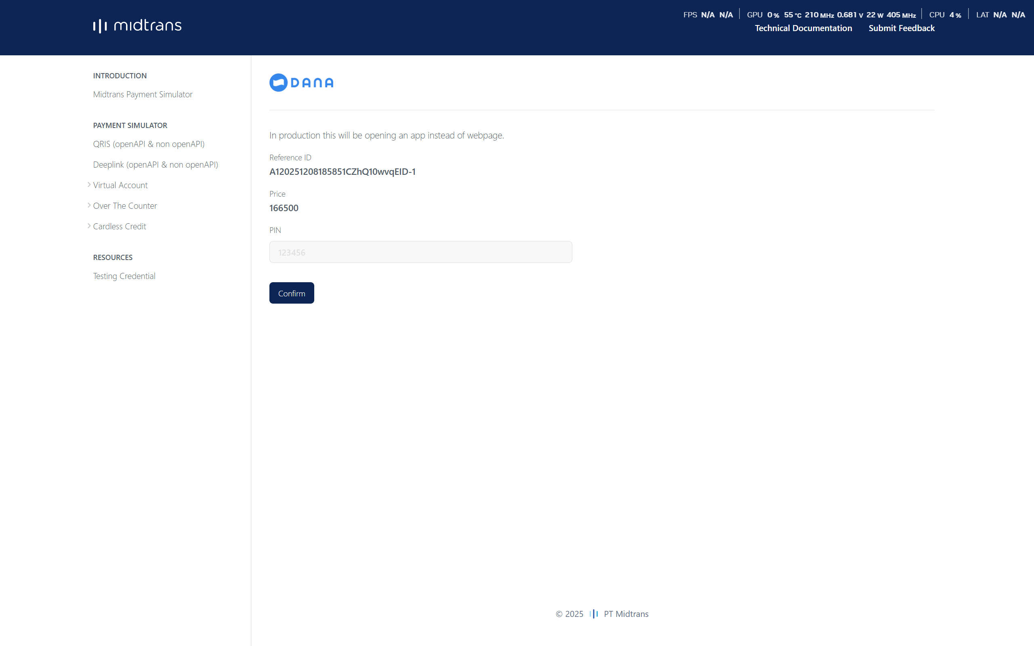Image resolution: width=1034 pixels, height=646 pixels.
Task: Expand the Cardless Credit chevron
Action: (89, 226)
